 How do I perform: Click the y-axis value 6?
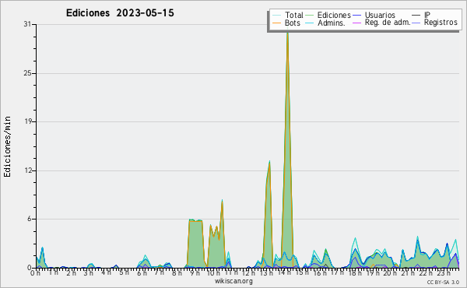pos(30,220)
